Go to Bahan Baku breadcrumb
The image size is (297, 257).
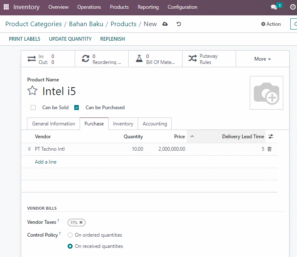[86, 24]
